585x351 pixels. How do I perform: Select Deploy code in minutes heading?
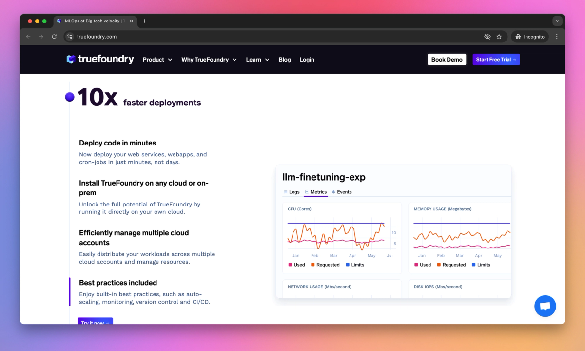(117, 143)
